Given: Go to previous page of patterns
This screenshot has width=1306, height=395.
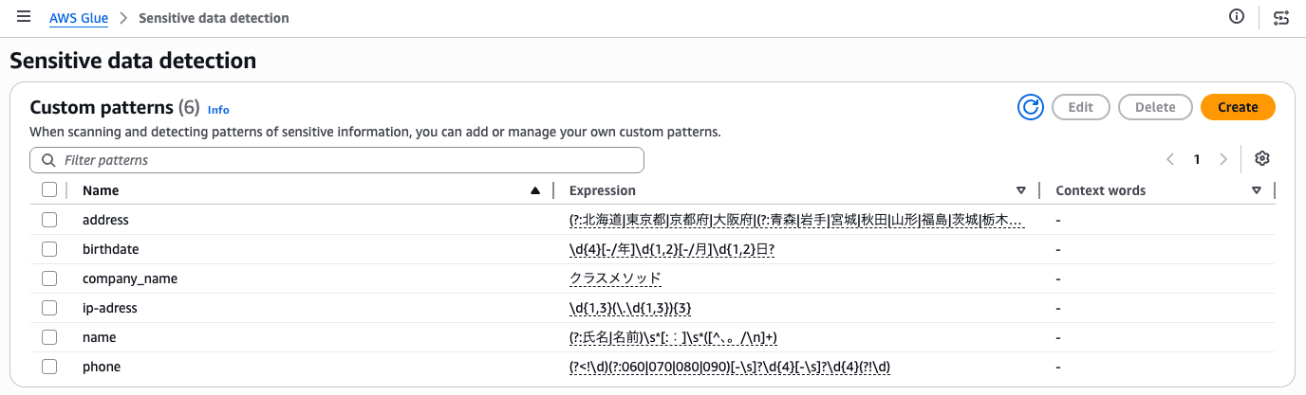Looking at the screenshot, I should click(1170, 159).
